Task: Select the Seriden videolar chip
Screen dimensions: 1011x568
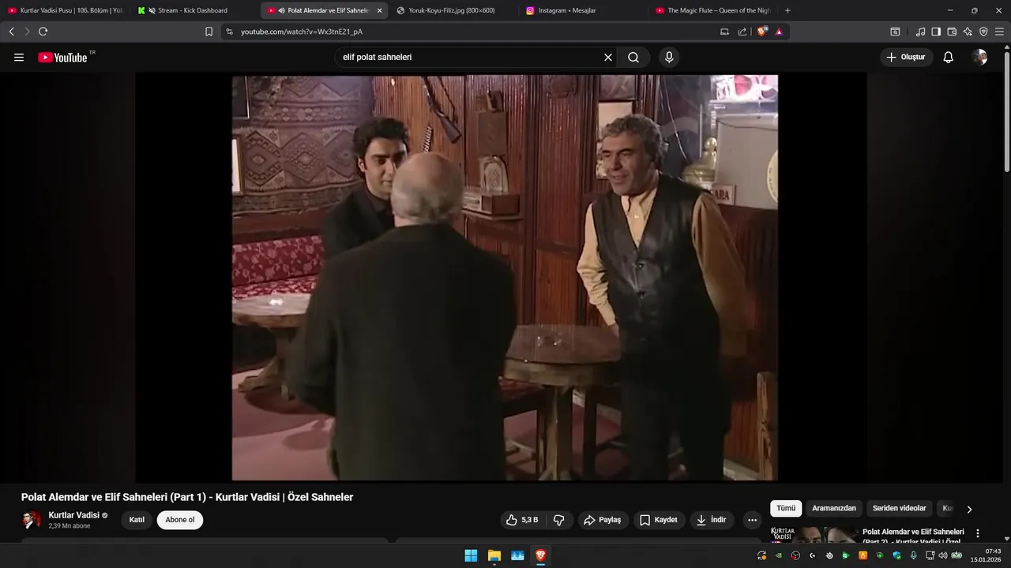Action: 899,509
